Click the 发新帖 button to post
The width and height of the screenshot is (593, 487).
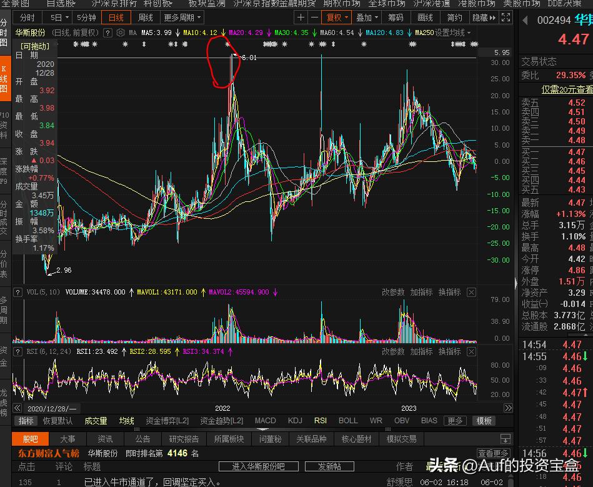[x=329, y=466]
